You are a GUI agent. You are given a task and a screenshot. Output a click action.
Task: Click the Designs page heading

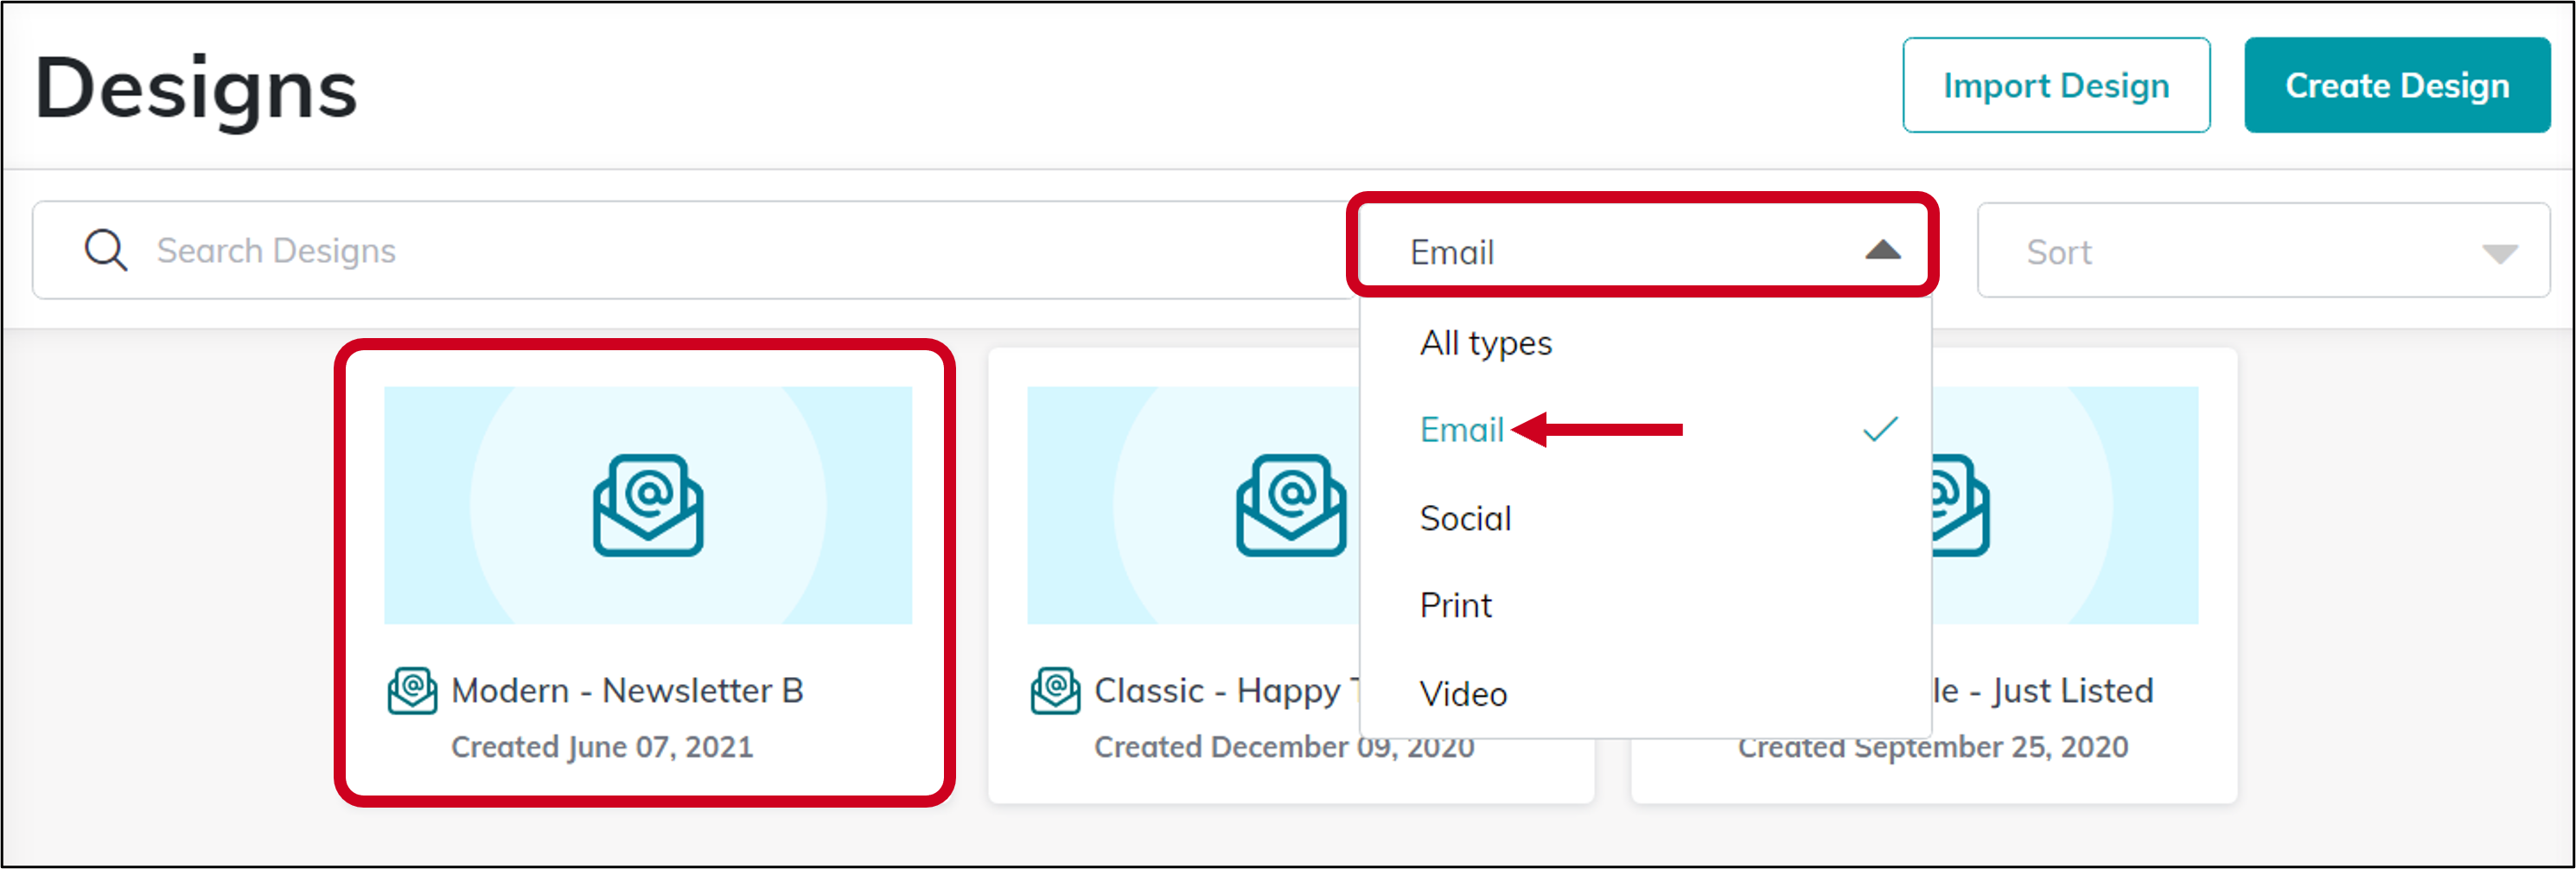(x=196, y=89)
